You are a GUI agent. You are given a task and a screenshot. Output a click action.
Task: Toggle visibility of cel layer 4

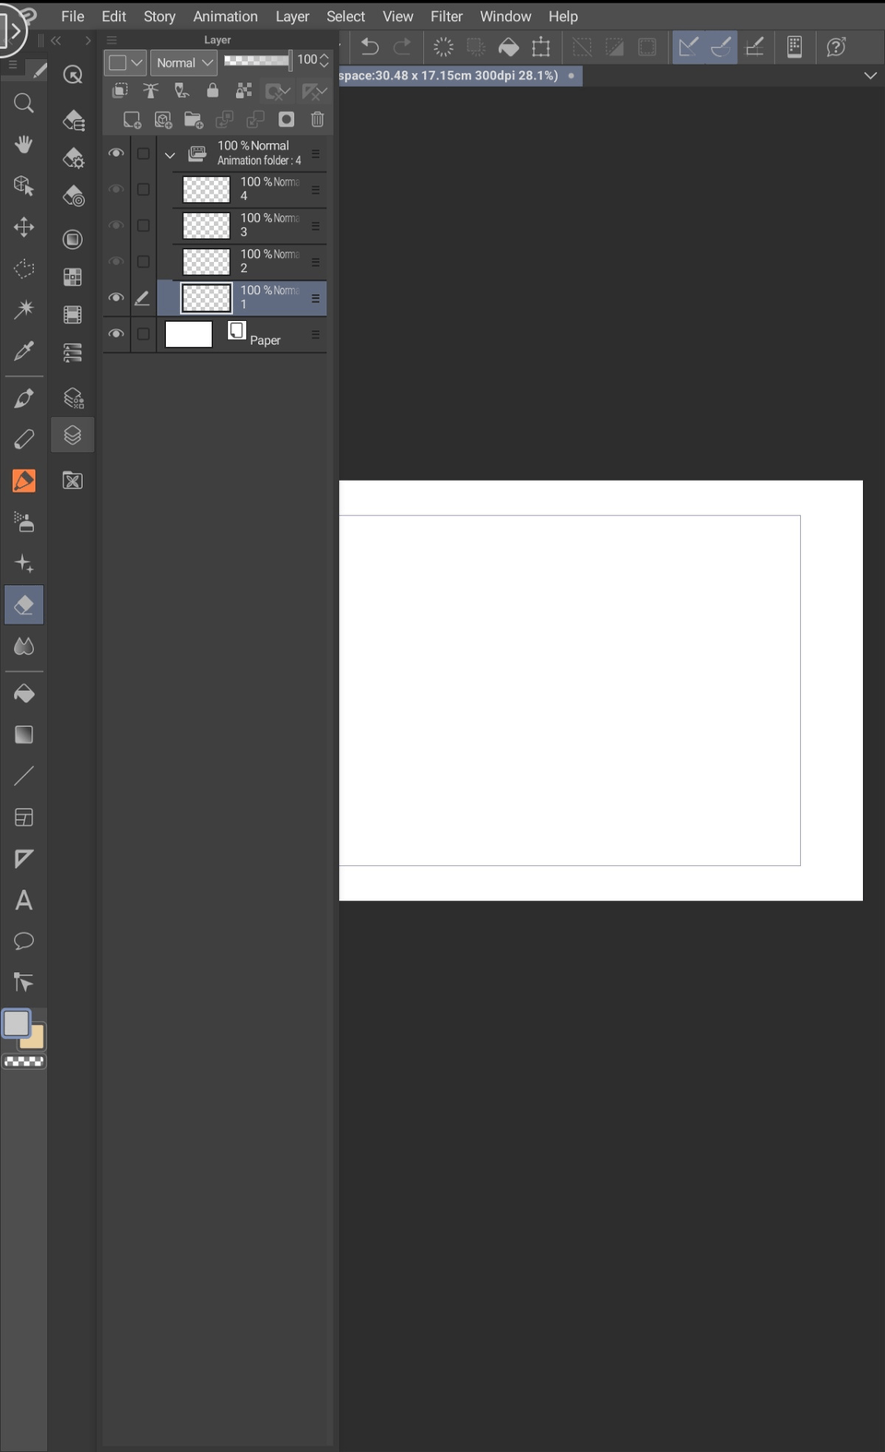tap(116, 189)
